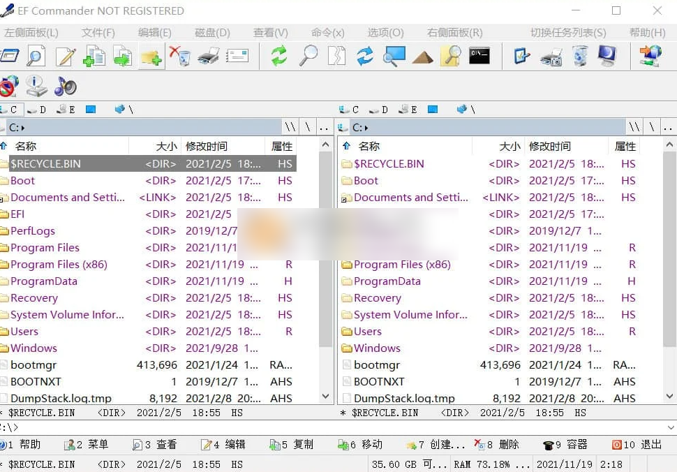Click the green refresh arrows icon
This screenshot has width=677, height=472.
coord(279,56)
